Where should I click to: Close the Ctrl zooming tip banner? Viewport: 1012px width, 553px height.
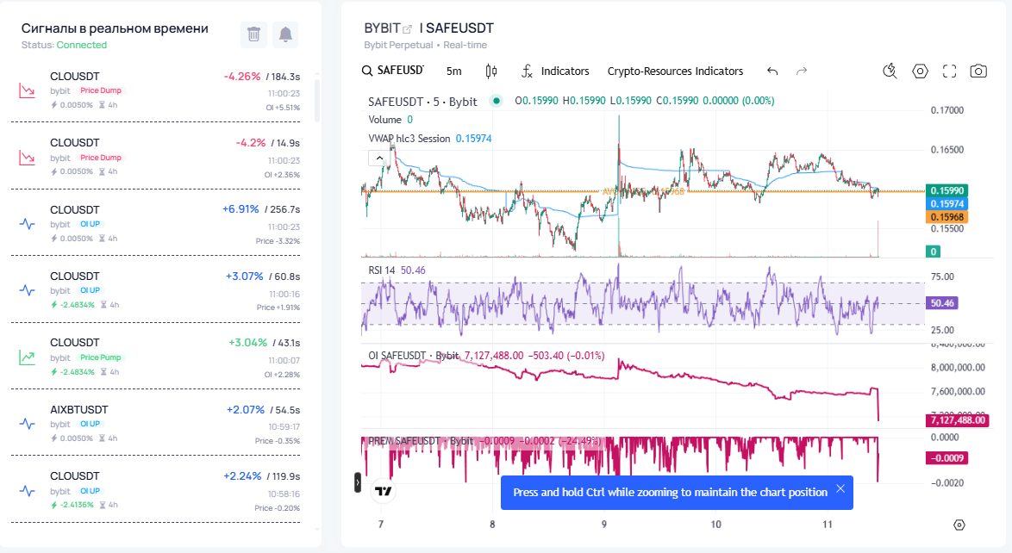click(840, 488)
